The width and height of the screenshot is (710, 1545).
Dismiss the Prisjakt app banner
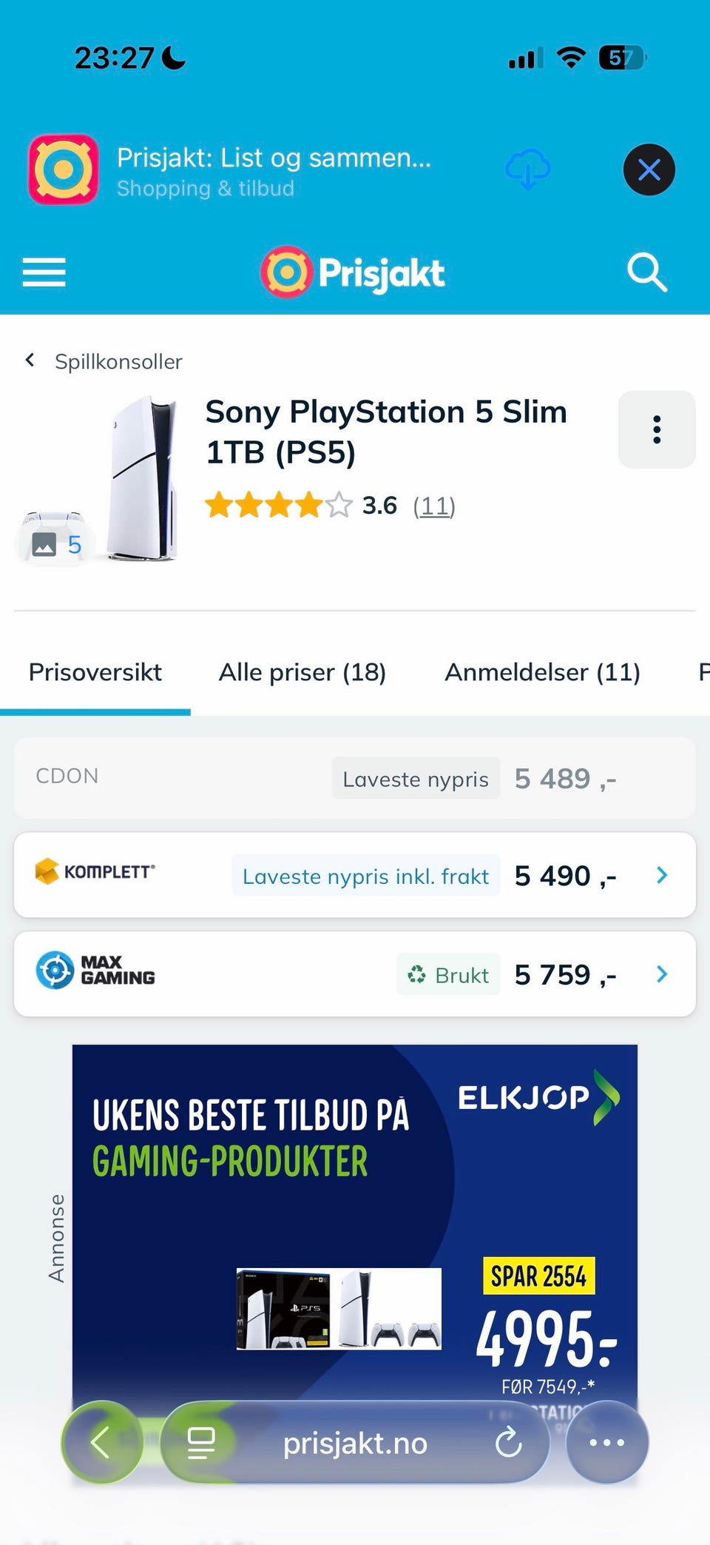coord(649,170)
